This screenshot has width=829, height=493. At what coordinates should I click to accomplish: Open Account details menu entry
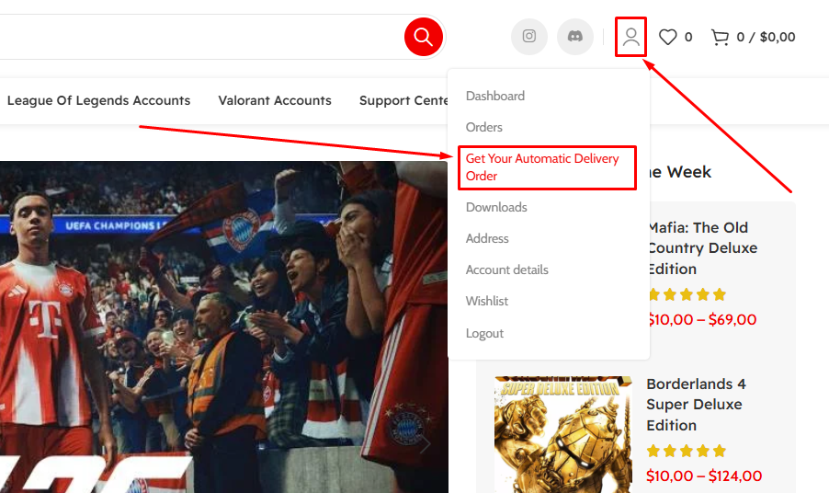(x=506, y=269)
